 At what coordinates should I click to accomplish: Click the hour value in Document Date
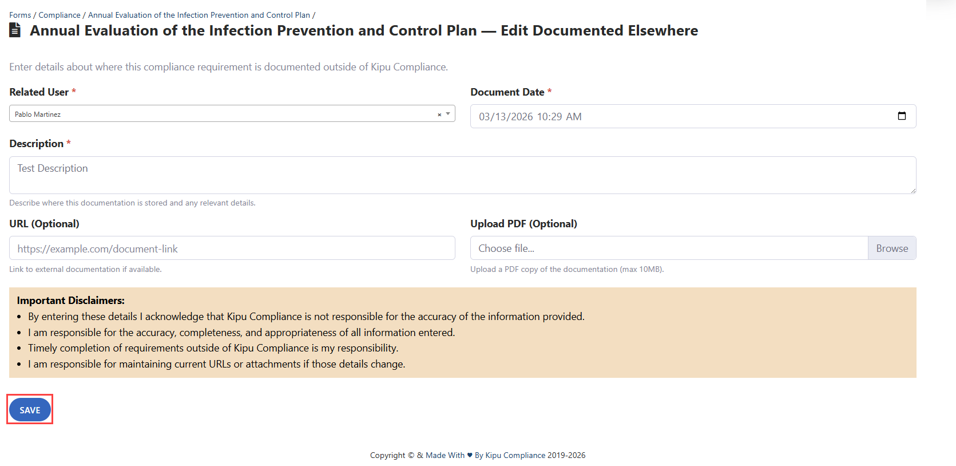coord(542,117)
